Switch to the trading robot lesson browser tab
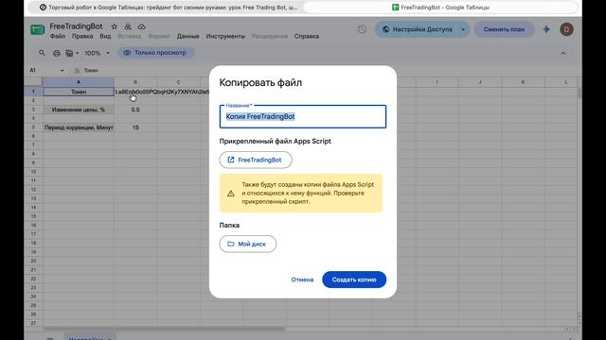 click(169, 8)
